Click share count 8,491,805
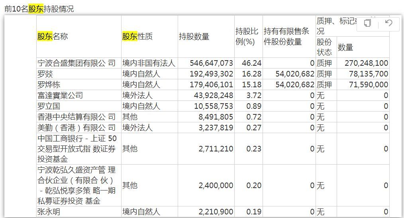Image resolution: width=404 pixels, height=218 pixels. tap(216, 117)
